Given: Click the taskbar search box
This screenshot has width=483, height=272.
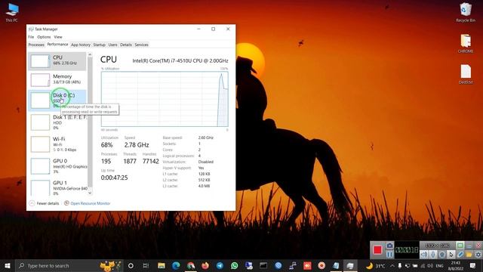Looking at the screenshot, I should pos(69,265).
